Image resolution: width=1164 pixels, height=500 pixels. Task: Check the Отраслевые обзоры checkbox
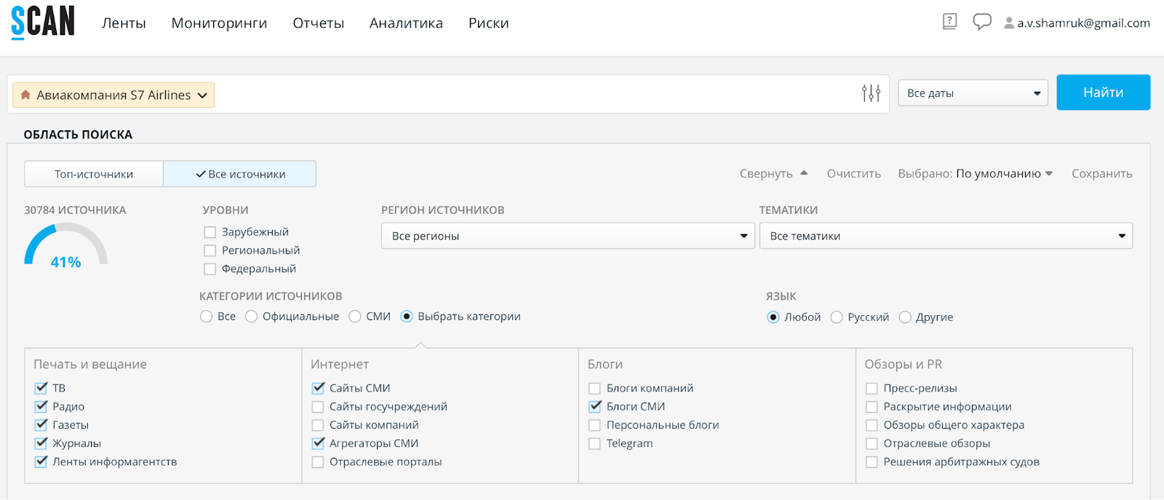click(x=872, y=444)
